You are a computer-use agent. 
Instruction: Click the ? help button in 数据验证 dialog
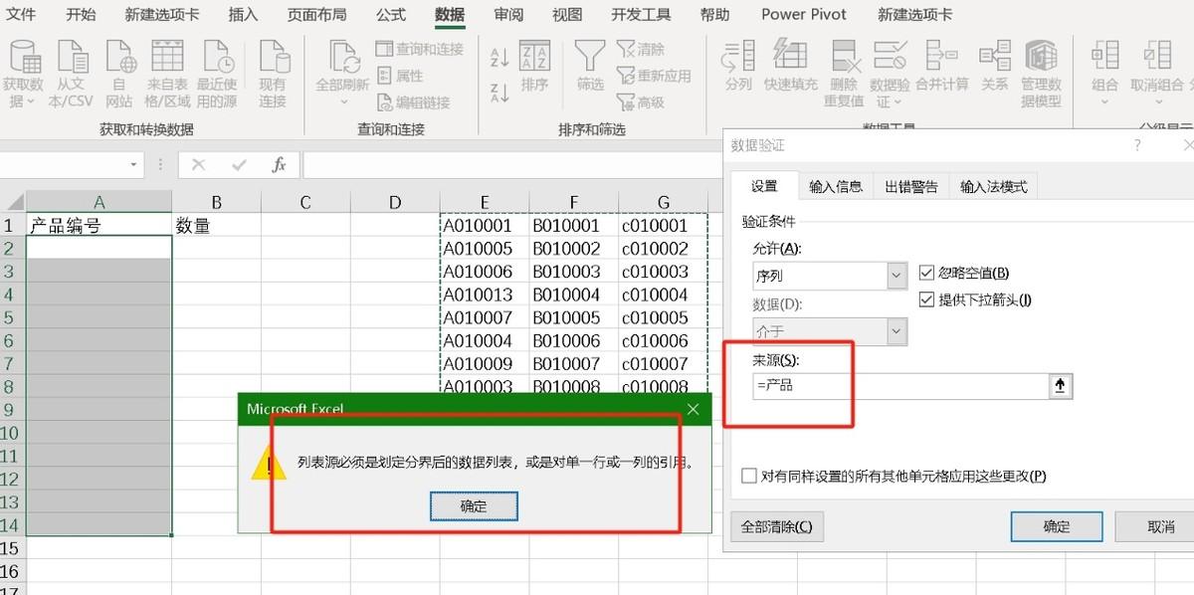pyautogui.click(x=1137, y=145)
